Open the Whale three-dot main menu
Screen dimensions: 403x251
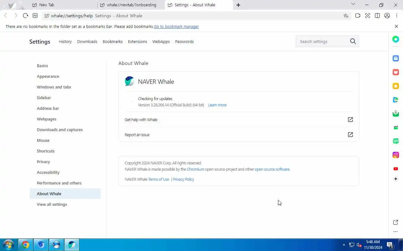[x=397, y=16]
